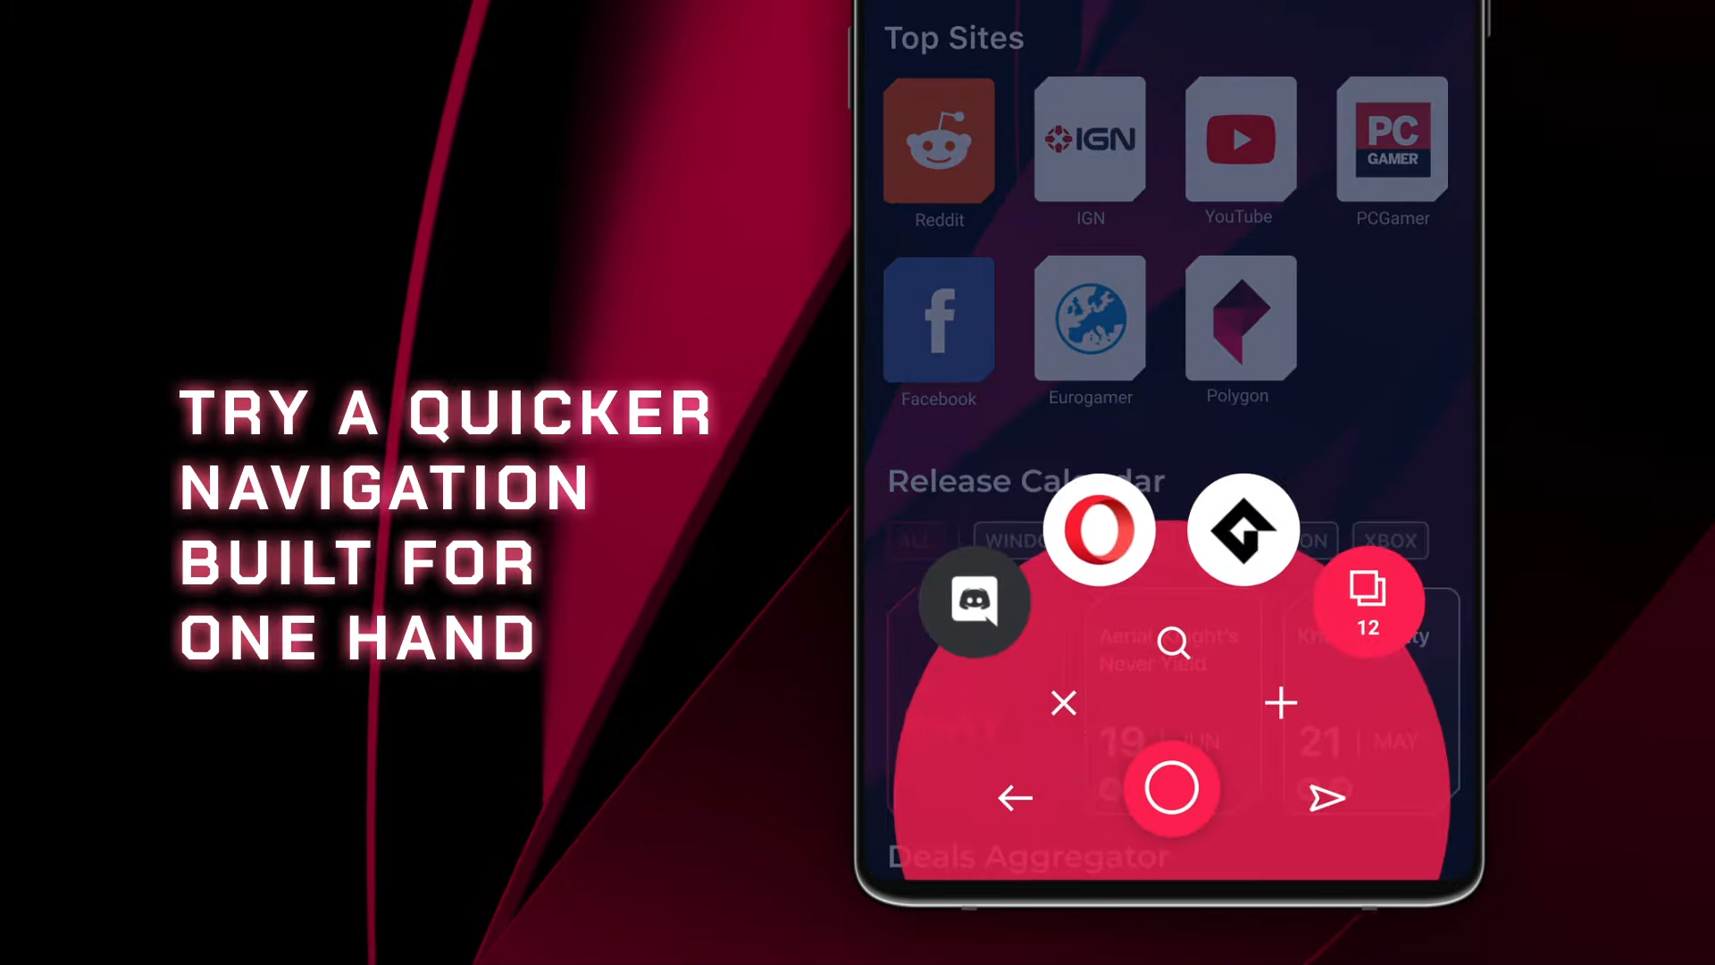1715x965 pixels.
Task: Tap the Opera home button center wheel
Action: [x=1169, y=790]
